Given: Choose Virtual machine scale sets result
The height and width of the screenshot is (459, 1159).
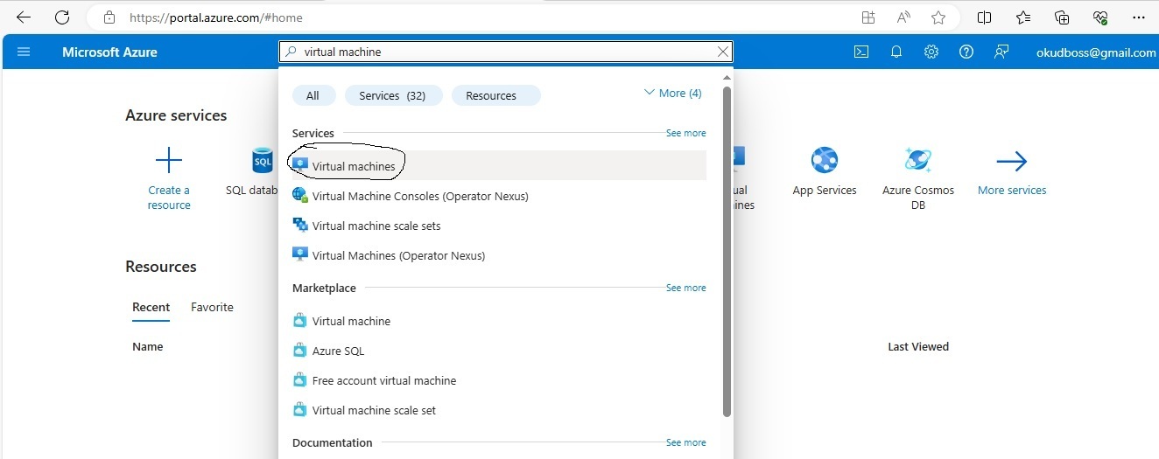Looking at the screenshot, I should [x=376, y=226].
